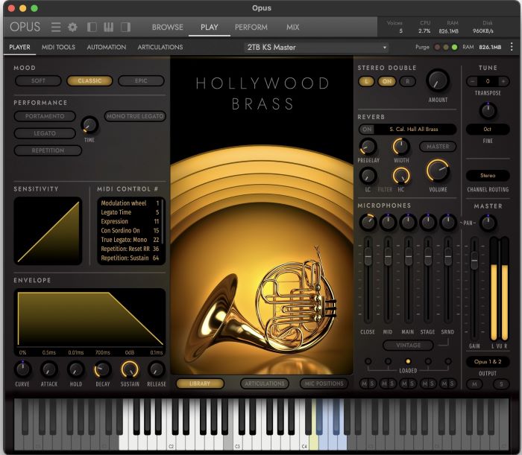
Task: Select the Classic mood
Action: click(x=89, y=80)
